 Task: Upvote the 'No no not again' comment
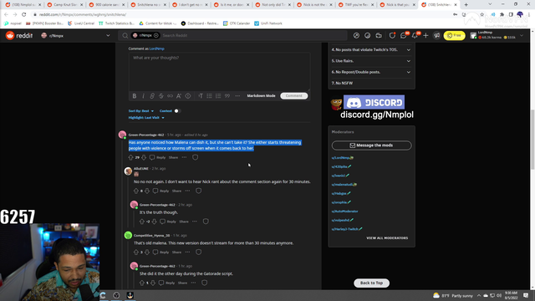[x=136, y=191]
